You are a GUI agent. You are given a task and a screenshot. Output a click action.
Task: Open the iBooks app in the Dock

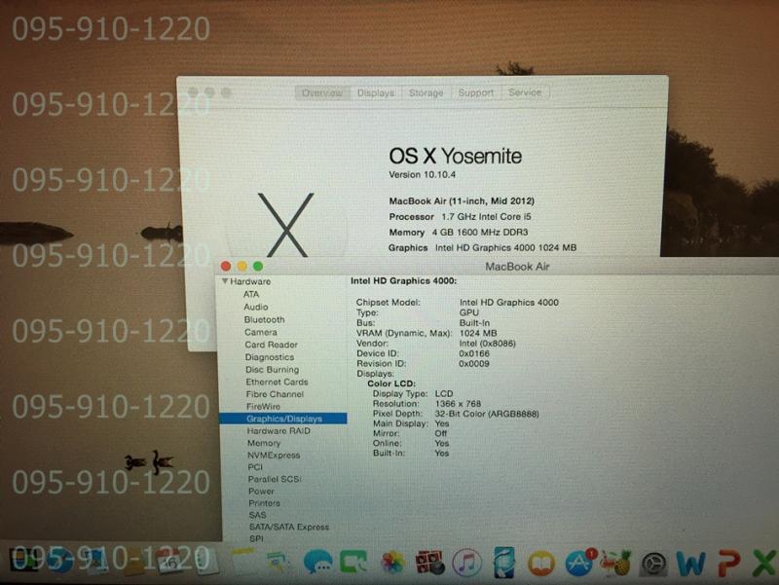point(541,563)
